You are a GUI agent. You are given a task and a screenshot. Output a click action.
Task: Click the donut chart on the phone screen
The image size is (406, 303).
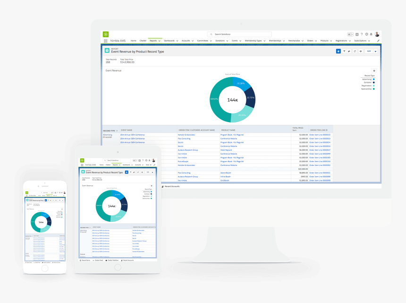click(x=41, y=222)
